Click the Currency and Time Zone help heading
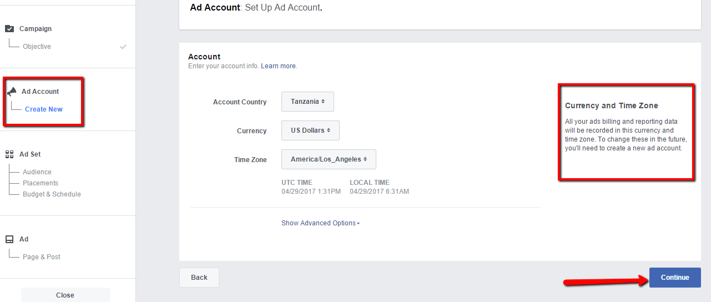Screen dimensions: 711x302 pyautogui.click(x=612, y=105)
